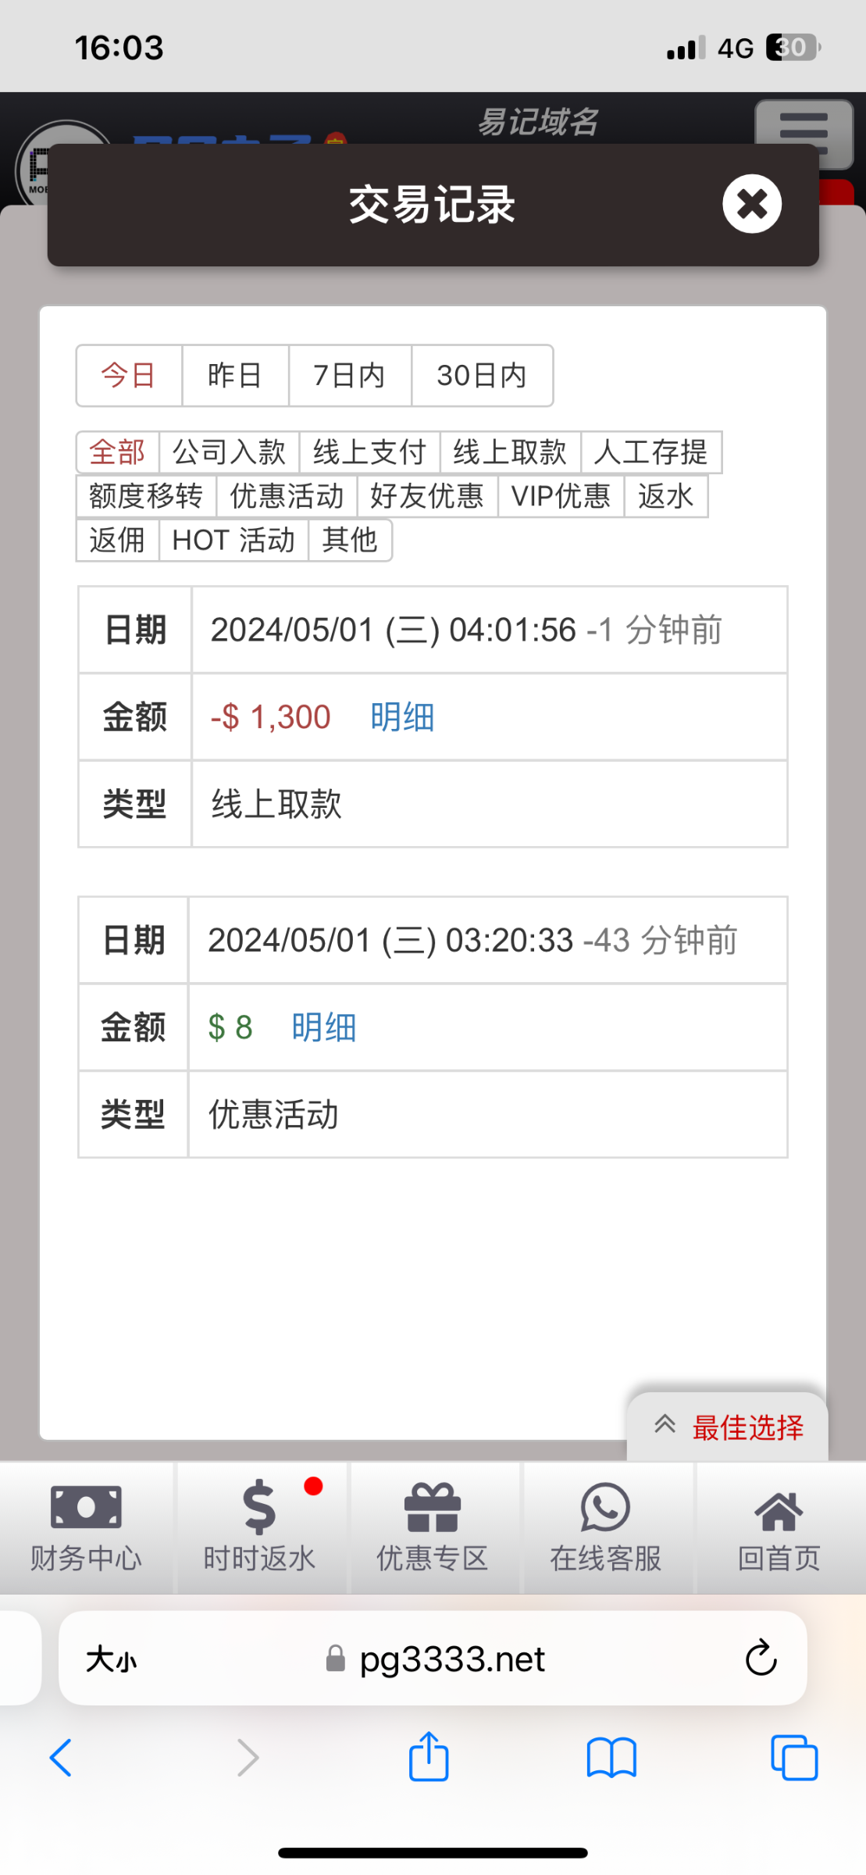Viewport: 866px width, 1875px height.
Task: Reload the page in Safari
Action: (761, 1658)
